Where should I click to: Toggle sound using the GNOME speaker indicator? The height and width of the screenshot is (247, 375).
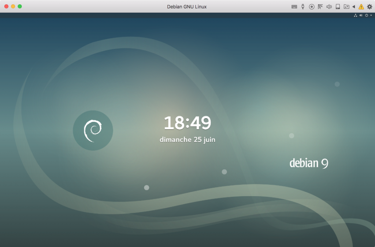pyautogui.click(x=361, y=15)
